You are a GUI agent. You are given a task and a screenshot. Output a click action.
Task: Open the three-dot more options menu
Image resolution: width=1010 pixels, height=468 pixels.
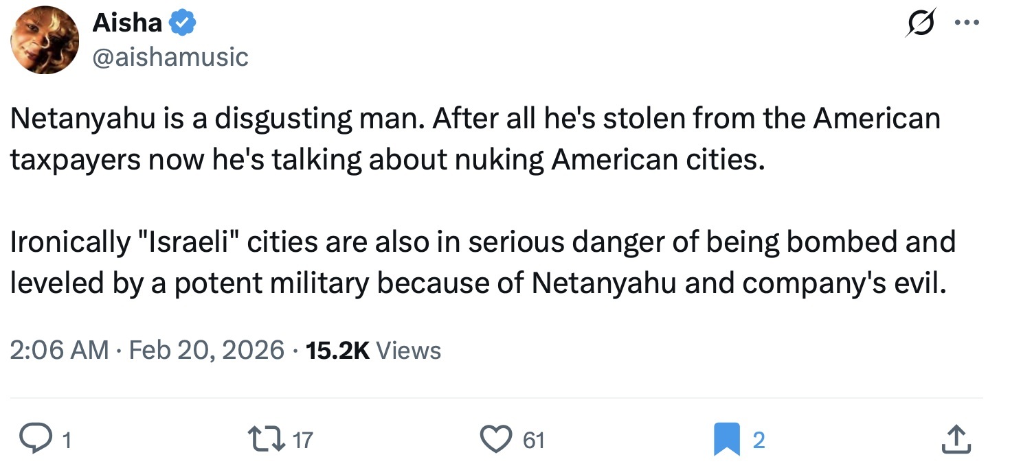[x=967, y=23]
